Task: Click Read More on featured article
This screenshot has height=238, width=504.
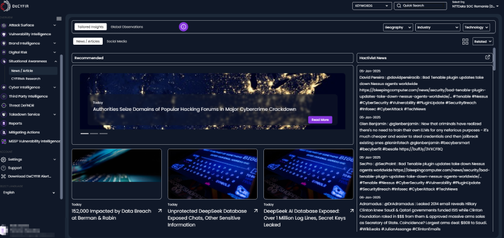Action: (320, 120)
